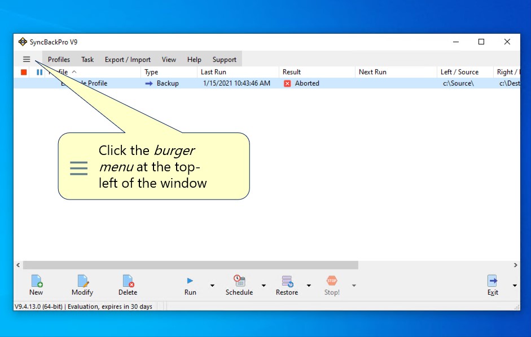Open the Task menu
The width and height of the screenshot is (531, 337).
[x=87, y=60]
